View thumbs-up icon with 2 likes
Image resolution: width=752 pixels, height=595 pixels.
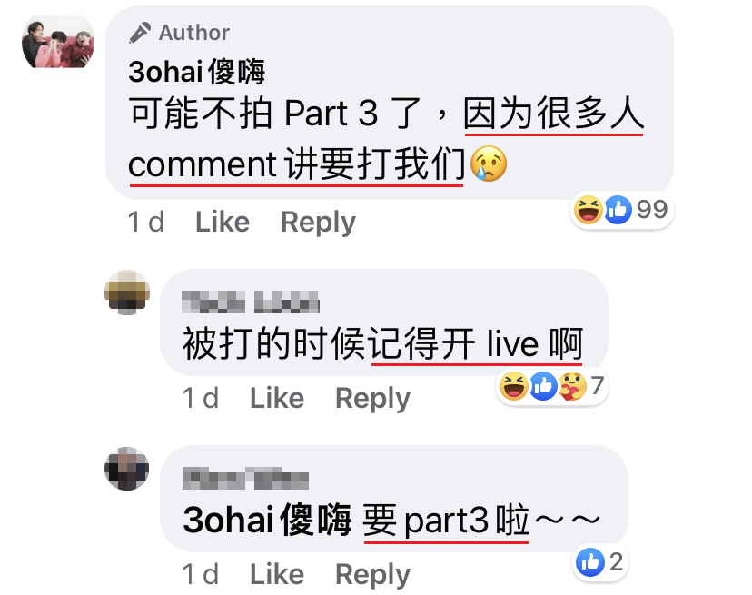tap(590, 562)
